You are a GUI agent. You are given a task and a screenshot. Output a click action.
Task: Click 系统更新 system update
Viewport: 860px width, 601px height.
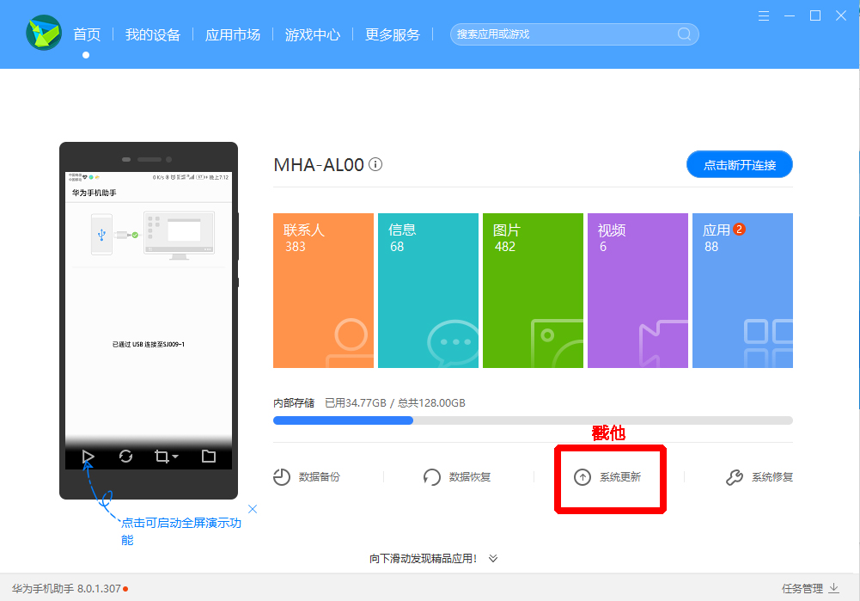pos(607,477)
